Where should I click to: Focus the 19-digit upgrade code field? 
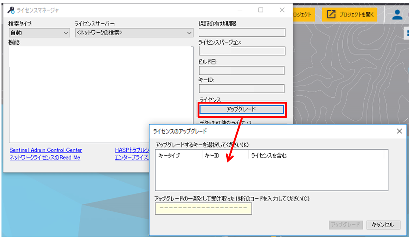coord(203,209)
